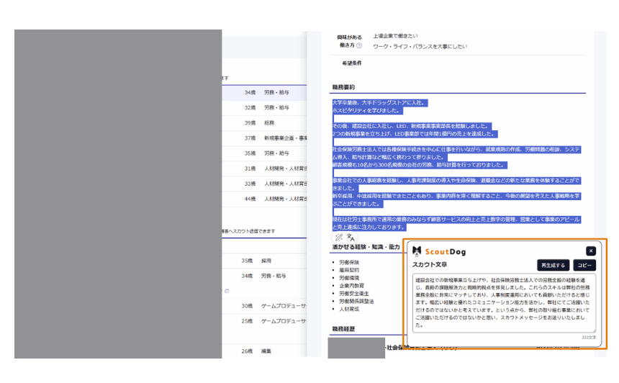Close the ScoutDog popup

590,251
